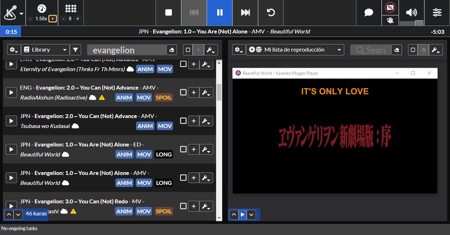The image size is (450, 235).
Task: Open Library header wrench menu
Action: coord(211,50)
